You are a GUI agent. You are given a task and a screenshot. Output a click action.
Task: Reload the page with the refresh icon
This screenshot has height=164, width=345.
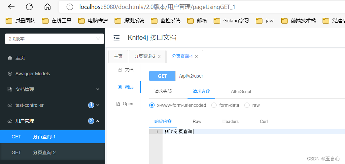point(29,7)
